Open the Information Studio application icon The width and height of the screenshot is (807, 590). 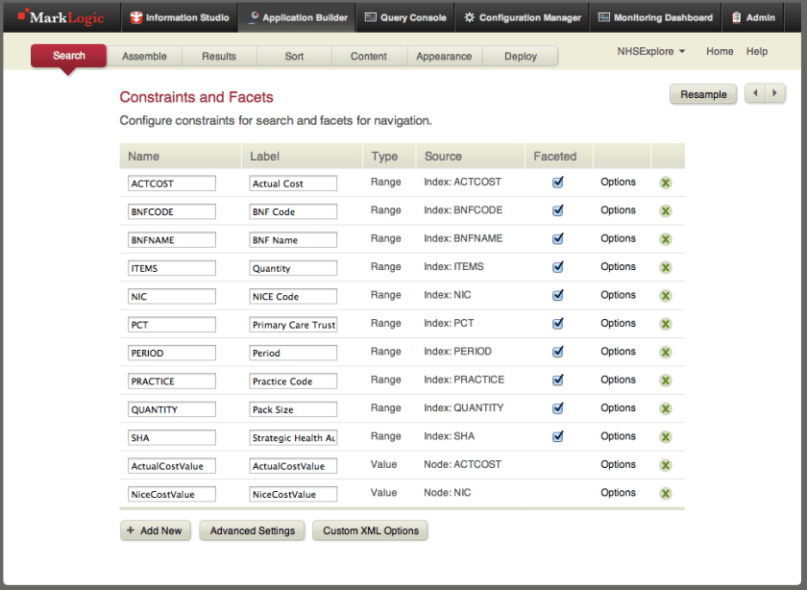click(x=132, y=16)
